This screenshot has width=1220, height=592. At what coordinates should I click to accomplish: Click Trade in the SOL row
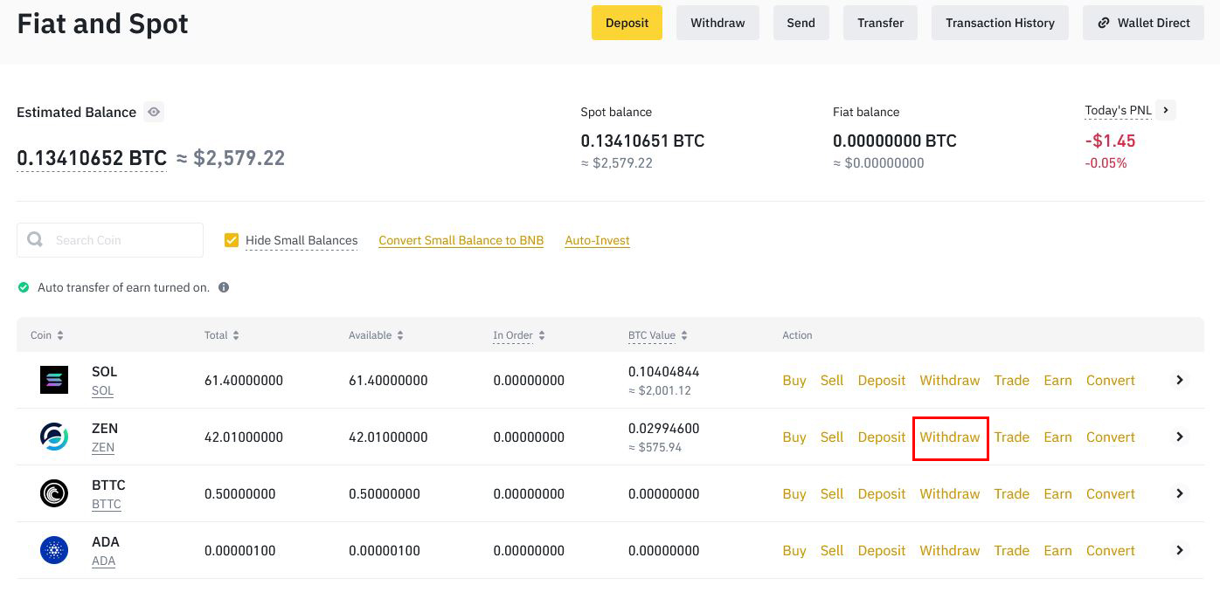(1012, 380)
